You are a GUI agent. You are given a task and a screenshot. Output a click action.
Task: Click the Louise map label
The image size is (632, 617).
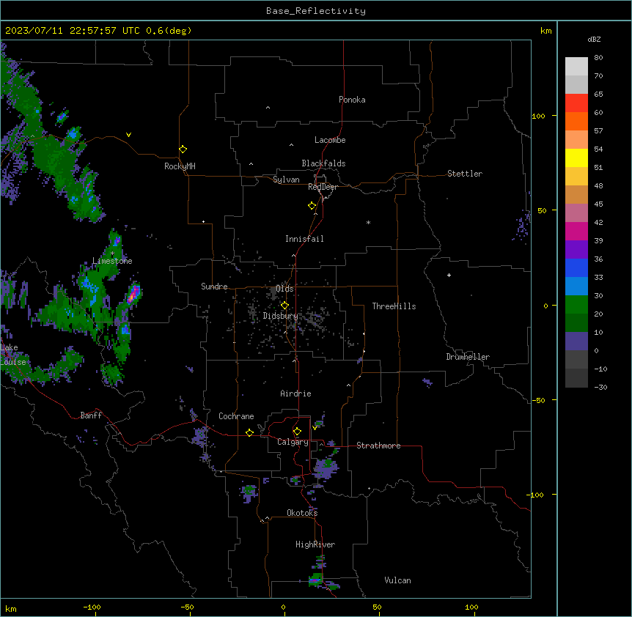pyautogui.click(x=13, y=362)
